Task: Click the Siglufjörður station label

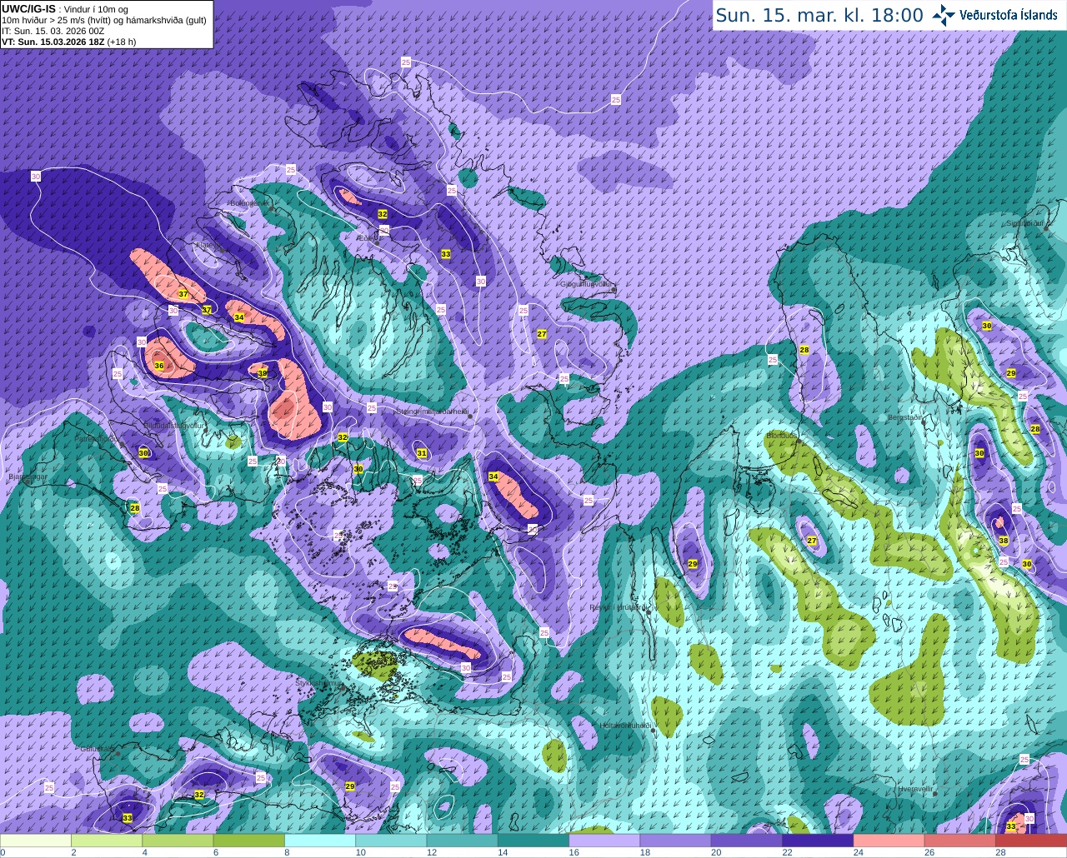Action: click(1024, 223)
